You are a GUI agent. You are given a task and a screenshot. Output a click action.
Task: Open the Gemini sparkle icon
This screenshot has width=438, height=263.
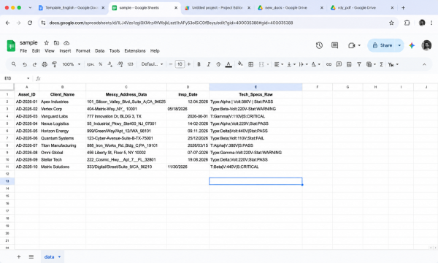tap(412, 45)
